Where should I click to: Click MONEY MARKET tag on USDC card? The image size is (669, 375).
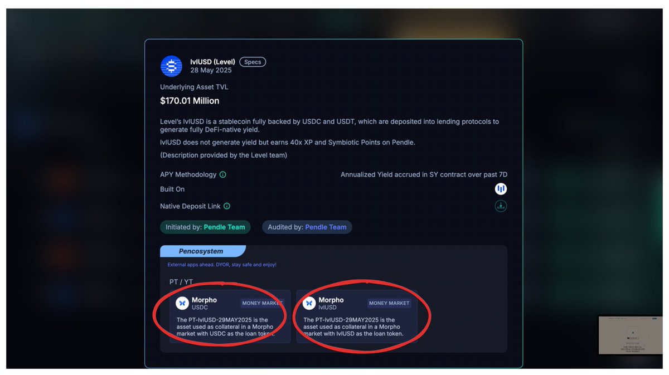[x=262, y=303]
